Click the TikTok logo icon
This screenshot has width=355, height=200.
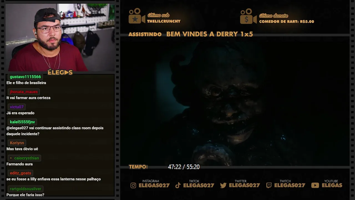(178, 185)
